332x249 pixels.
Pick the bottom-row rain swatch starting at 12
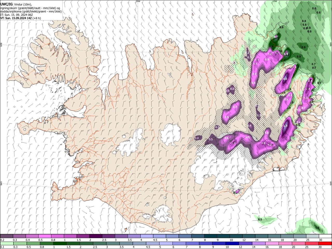[245, 243]
